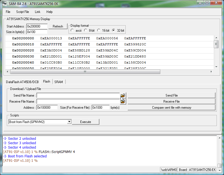Select 16-bit display format
The image size is (224, 175).
(99, 30)
